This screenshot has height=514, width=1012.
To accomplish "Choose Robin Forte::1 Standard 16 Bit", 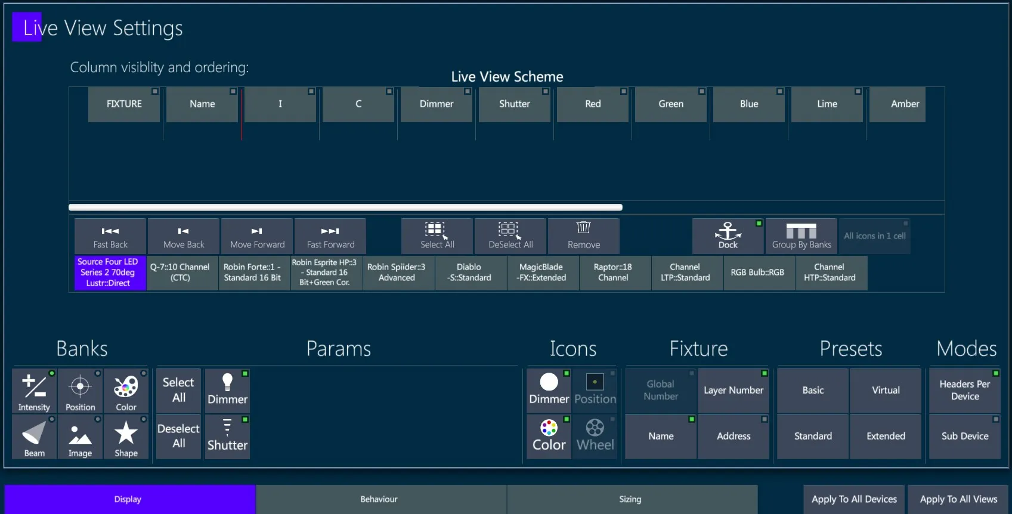I will pos(255,273).
